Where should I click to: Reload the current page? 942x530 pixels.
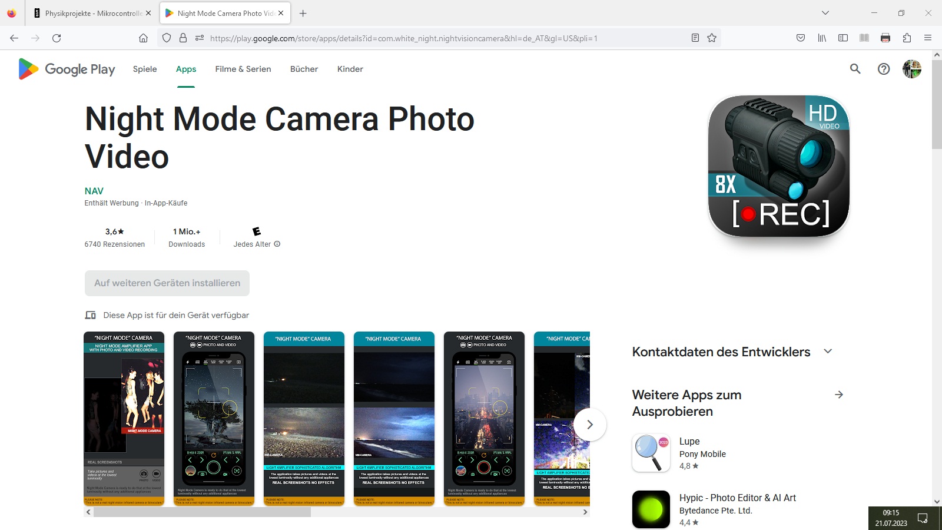pos(57,38)
